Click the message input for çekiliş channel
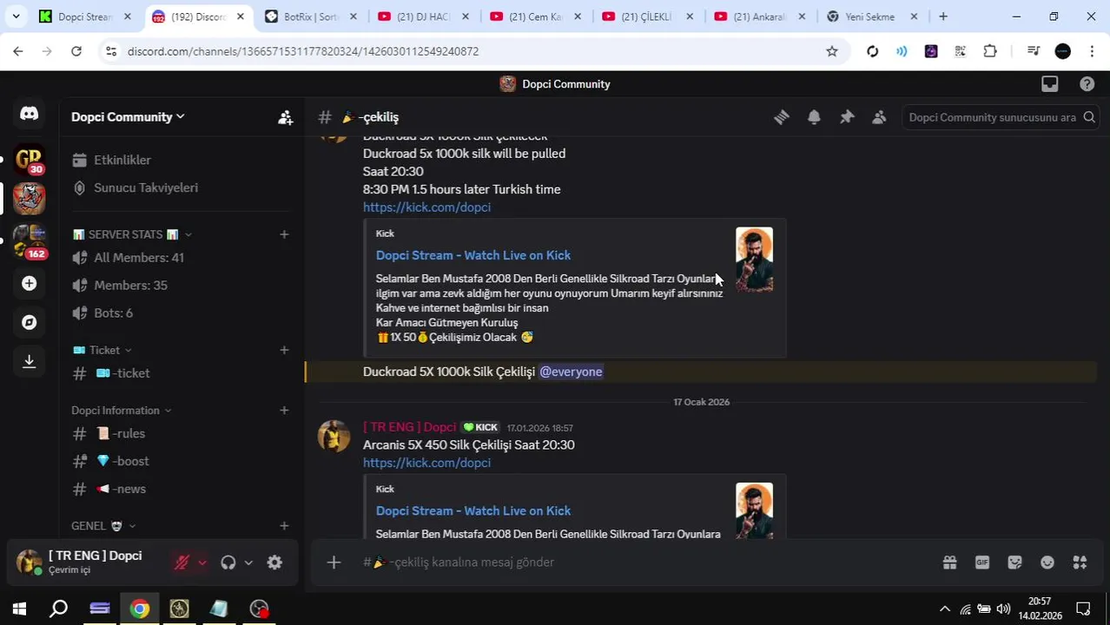This screenshot has width=1110, height=625. (x=643, y=562)
